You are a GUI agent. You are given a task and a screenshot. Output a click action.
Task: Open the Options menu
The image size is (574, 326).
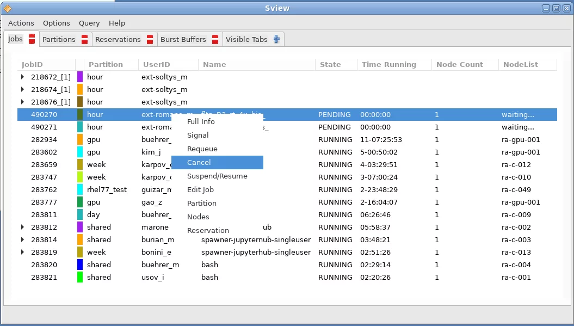point(56,23)
